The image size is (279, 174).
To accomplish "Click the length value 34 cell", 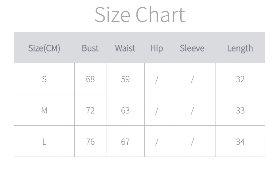I will tap(240, 142).
